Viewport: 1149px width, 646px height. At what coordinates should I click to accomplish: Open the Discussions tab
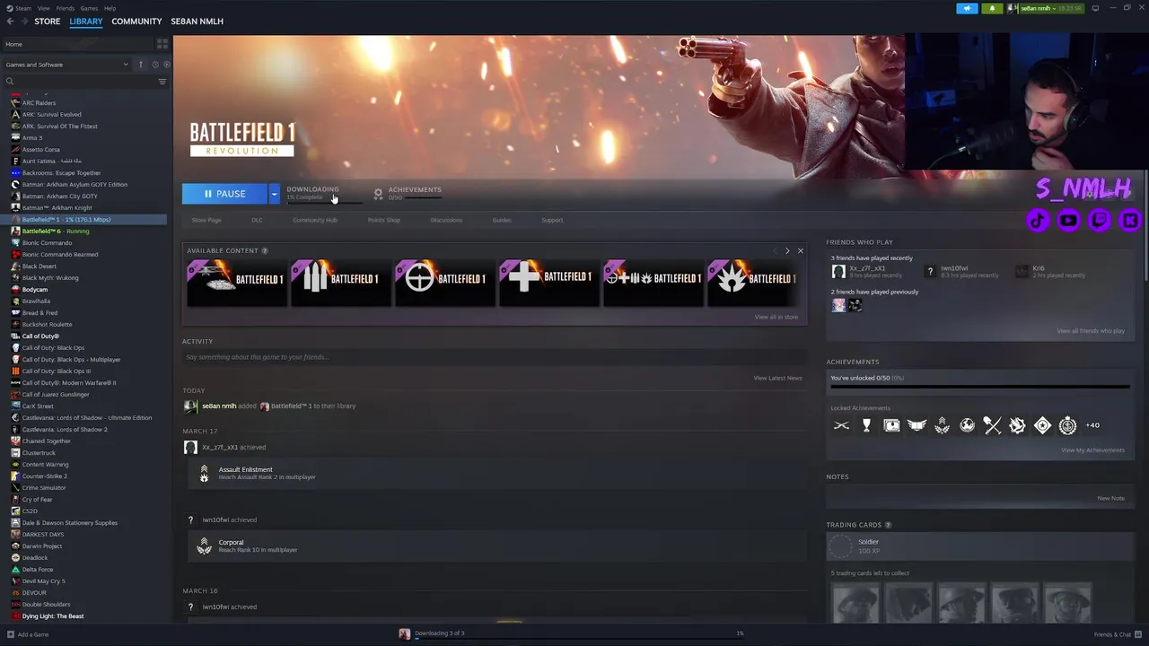(x=446, y=220)
